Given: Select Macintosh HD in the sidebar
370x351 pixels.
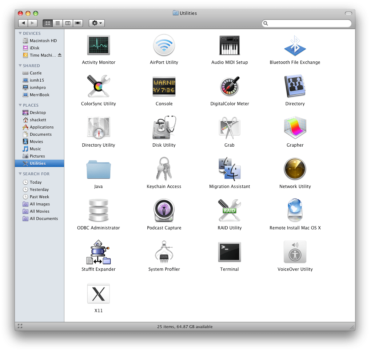Looking at the screenshot, I should [43, 41].
